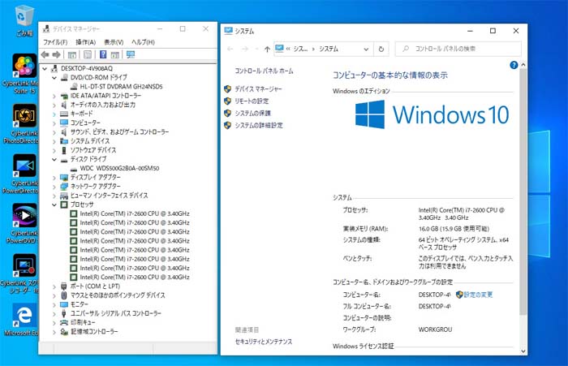Viewport: 568px width, 366px height.
Task: Open Microsoft Edge desktop icon
Action: (24, 320)
